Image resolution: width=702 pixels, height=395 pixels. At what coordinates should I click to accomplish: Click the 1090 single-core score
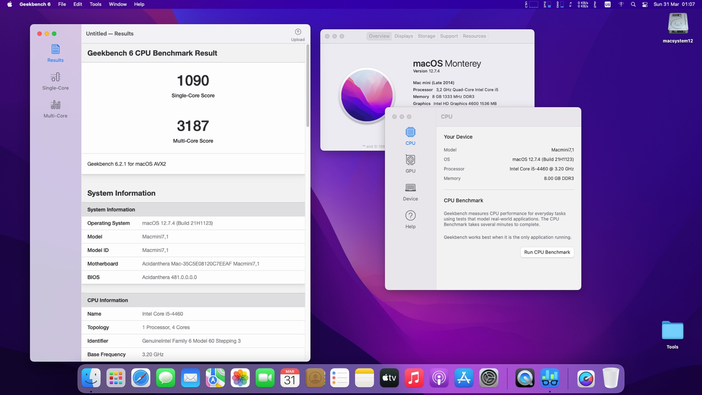pos(193,81)
